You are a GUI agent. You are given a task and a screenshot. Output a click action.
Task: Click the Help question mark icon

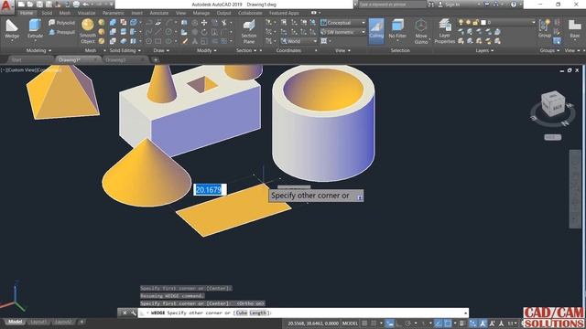coord(514,5)
